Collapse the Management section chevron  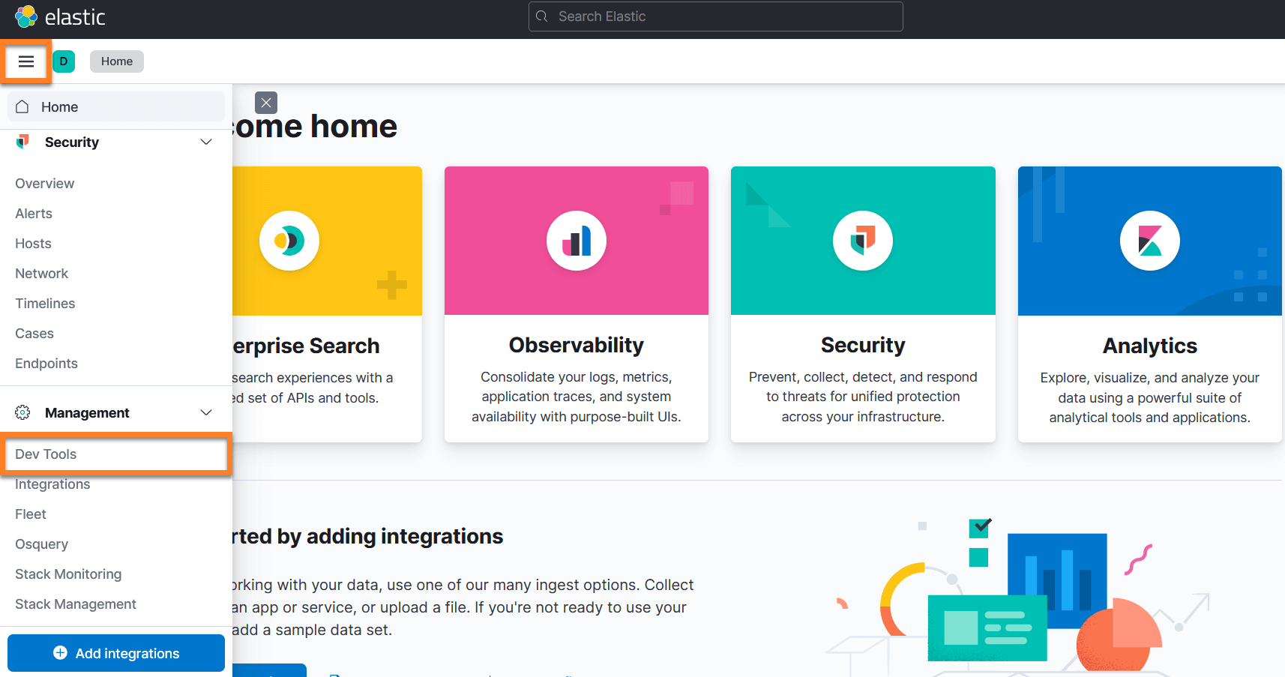(x=206, y=412)
